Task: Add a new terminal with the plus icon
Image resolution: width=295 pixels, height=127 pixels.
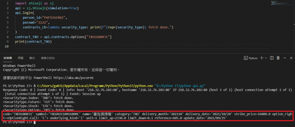Action: 262,58
